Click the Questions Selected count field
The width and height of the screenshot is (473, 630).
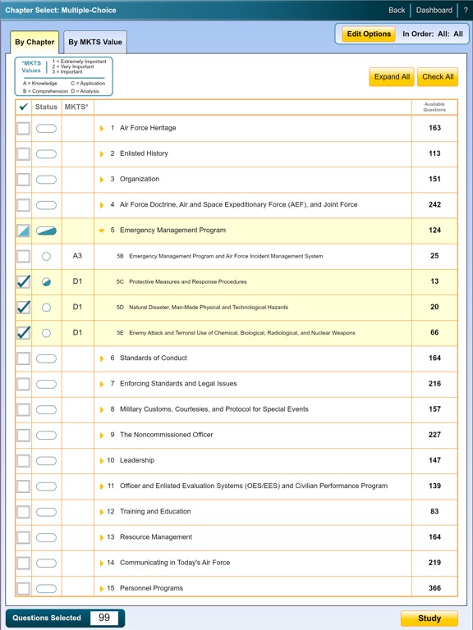(x=104, y=618)
